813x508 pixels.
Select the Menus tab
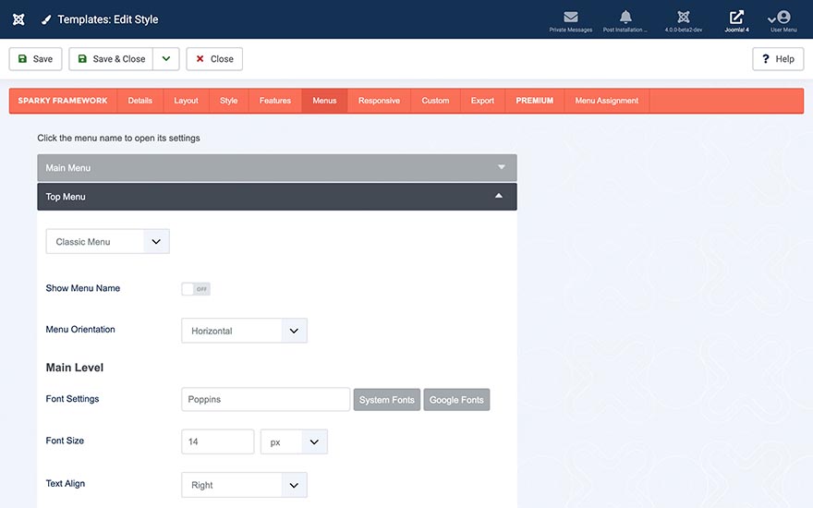(x=324, y=101)
